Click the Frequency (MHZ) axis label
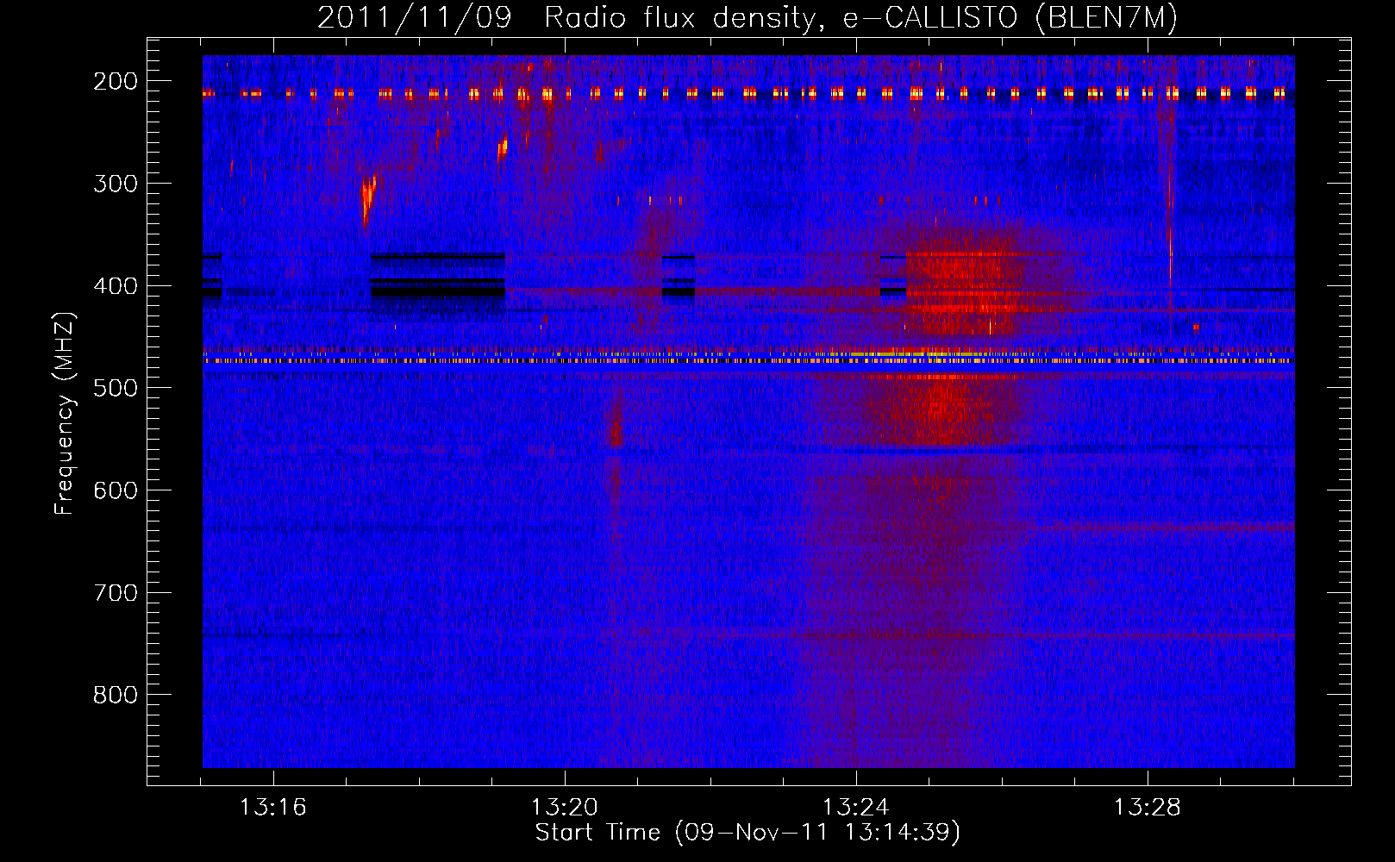This screenshot has height=862, width=1395. click(66, 414)
